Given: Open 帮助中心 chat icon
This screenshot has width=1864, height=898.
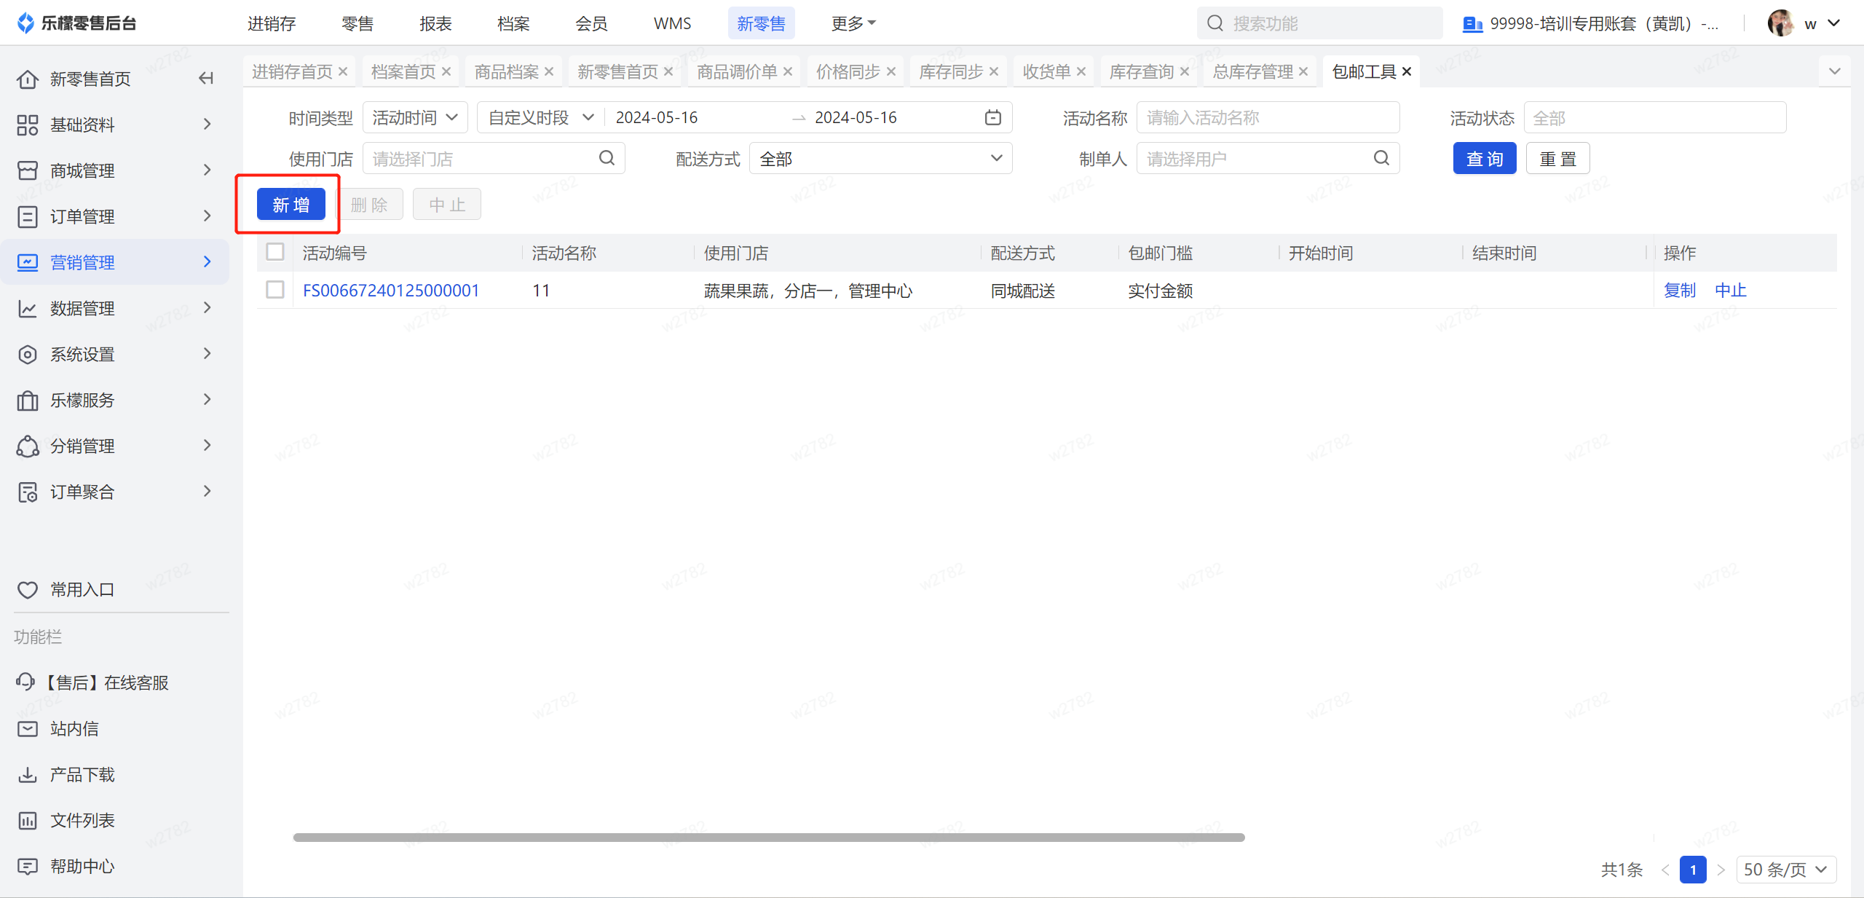Looking at the screenshot, I should click(28, 866).
